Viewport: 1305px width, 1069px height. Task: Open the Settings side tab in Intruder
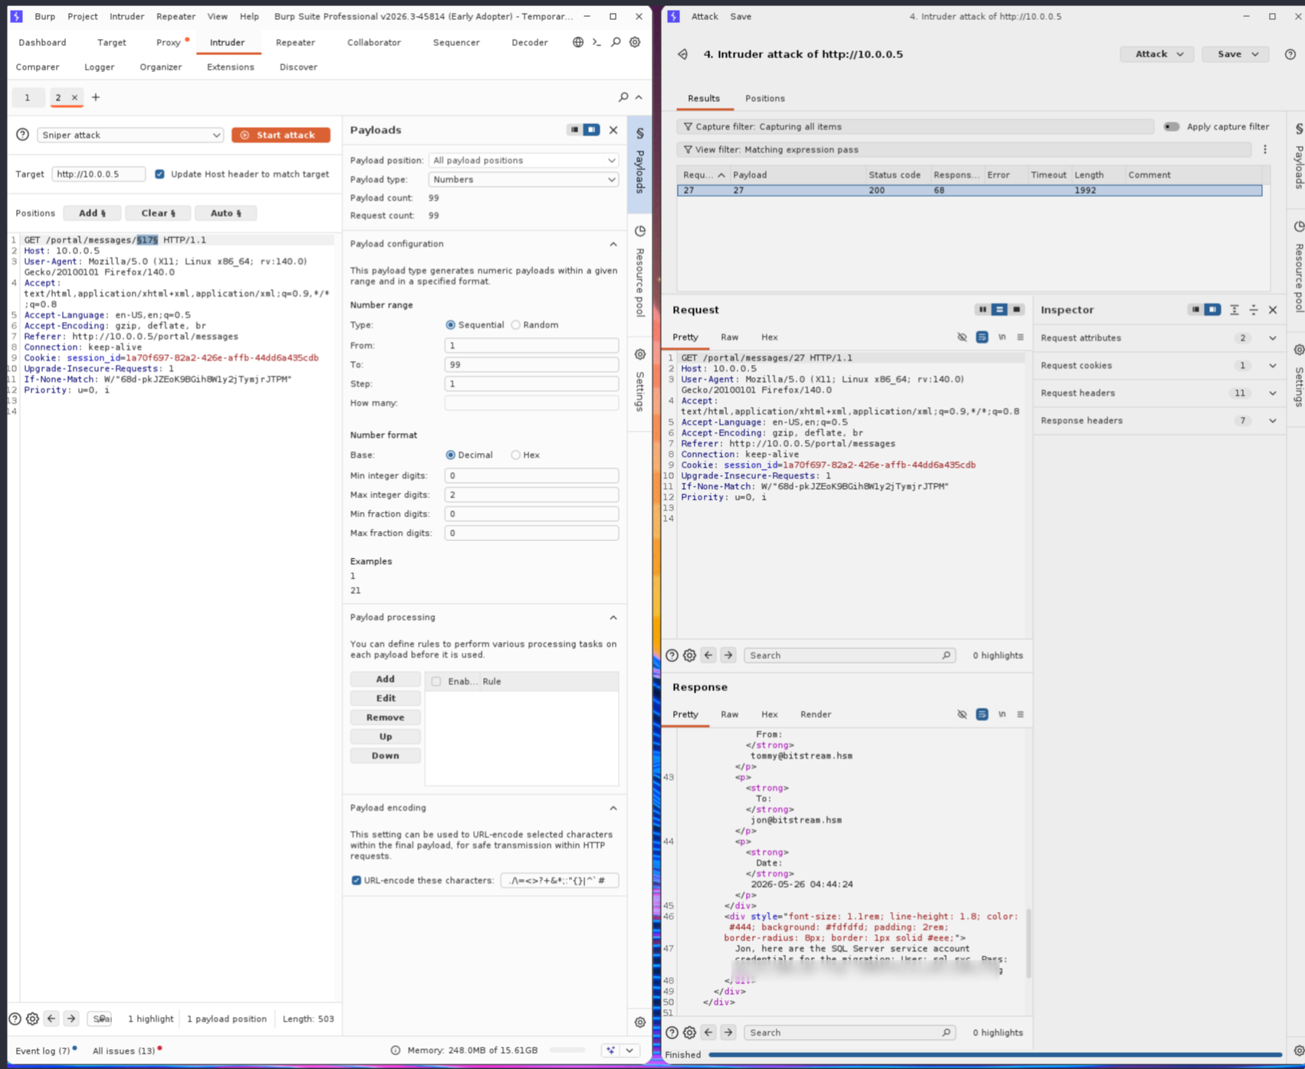click(639, 381)
